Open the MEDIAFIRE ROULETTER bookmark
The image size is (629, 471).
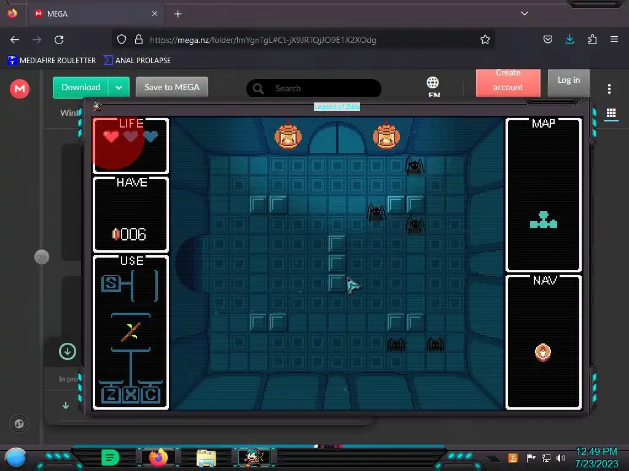(x=52, y=61)
